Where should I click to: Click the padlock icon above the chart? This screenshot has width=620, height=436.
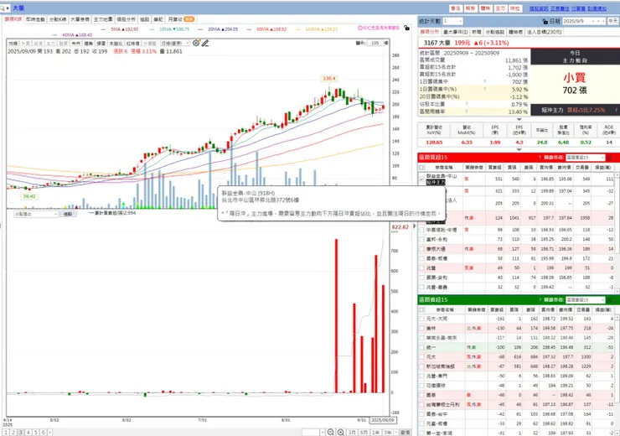(x=406, y=29)
